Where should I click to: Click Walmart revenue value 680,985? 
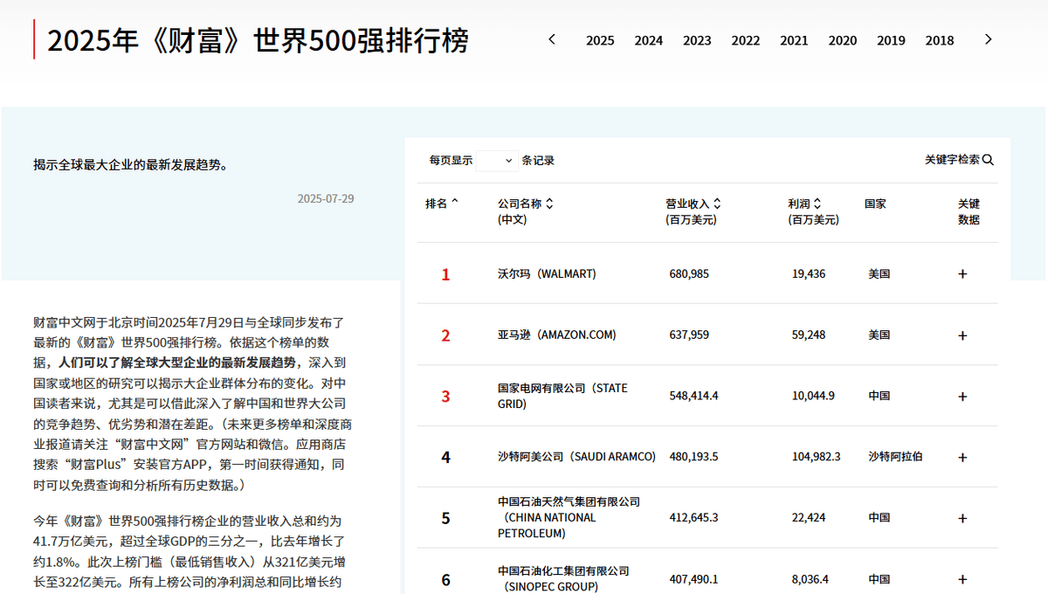(689, 273)
